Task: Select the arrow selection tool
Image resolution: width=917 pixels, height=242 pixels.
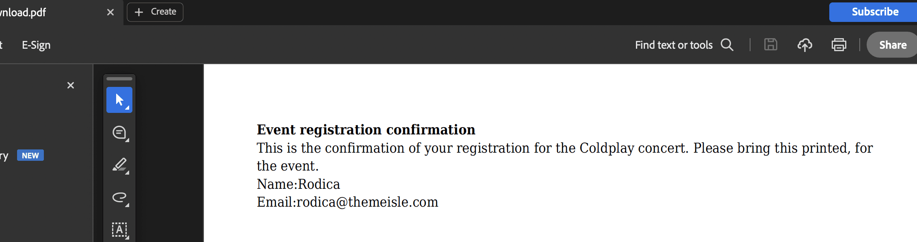Action: (119, 100)
